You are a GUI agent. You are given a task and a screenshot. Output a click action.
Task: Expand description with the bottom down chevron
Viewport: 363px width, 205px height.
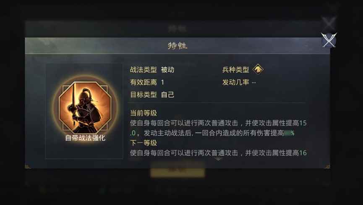pyautogui.click(x=218, y=159)
